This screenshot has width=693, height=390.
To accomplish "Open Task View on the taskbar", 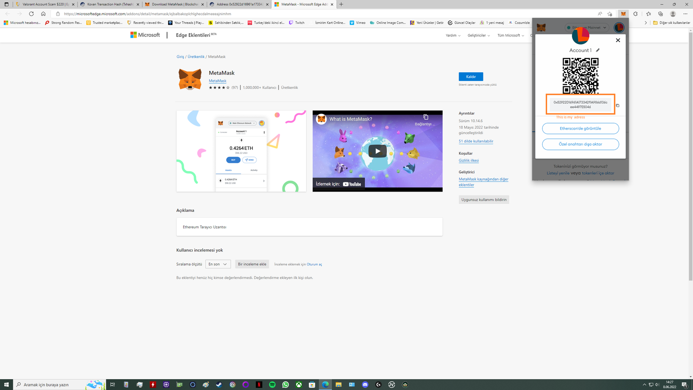I will click(x=113, y=384).
